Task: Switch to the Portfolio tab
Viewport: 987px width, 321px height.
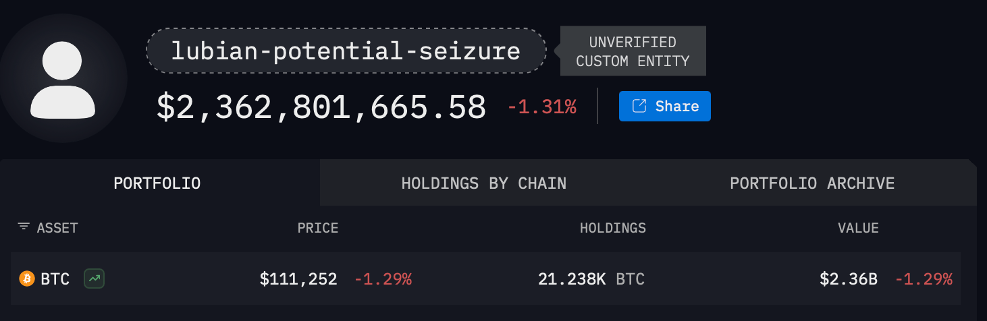Action: coord(157,183)
